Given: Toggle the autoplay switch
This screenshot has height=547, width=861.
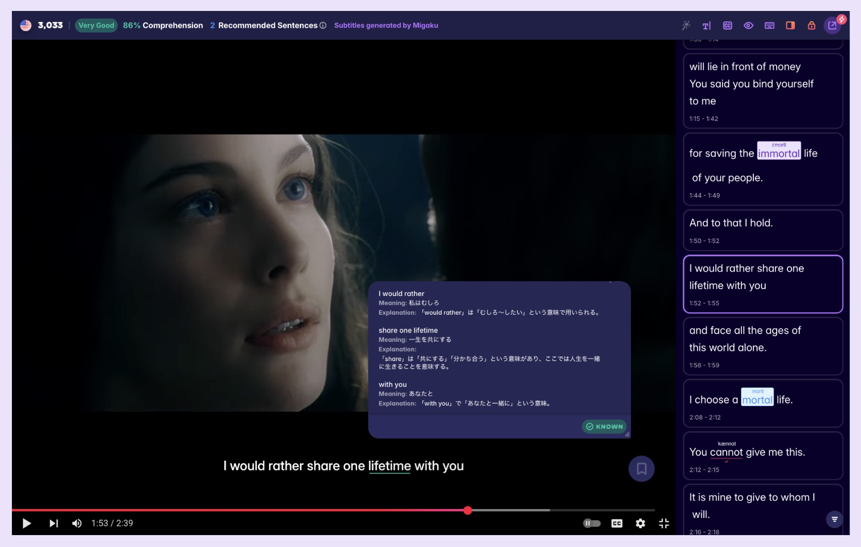Looking at the screenshot, I should tap(591, 523).
